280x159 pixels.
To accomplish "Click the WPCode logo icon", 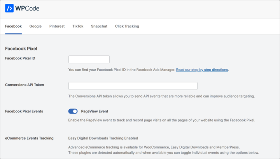I will tap(10, 8).
